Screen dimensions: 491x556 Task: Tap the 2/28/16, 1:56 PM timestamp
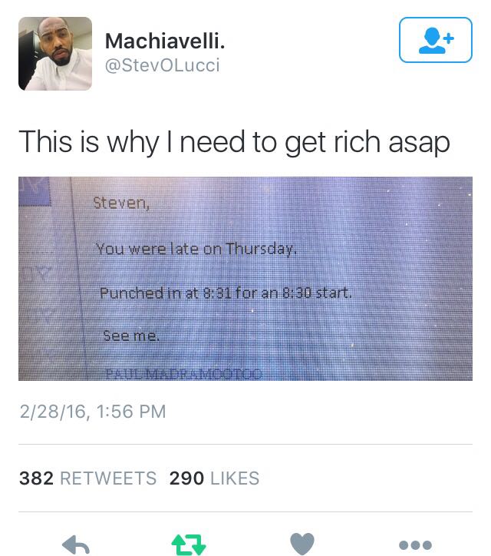click(93, 412)
